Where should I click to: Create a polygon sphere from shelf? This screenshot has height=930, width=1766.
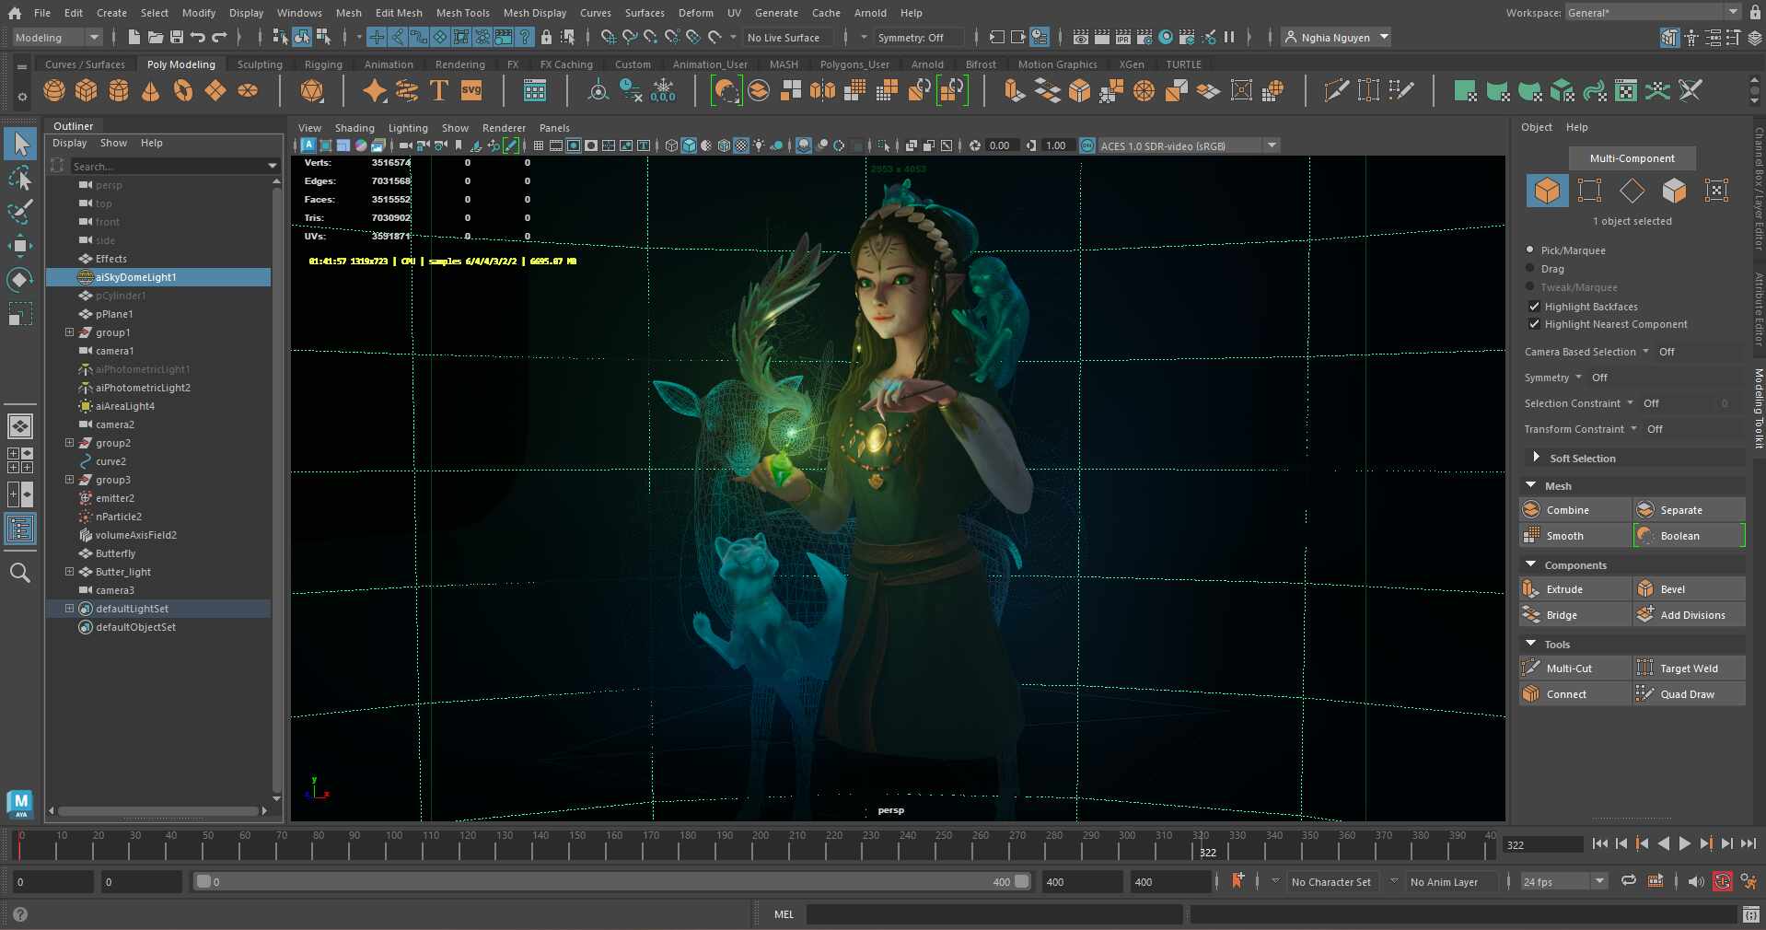pos(54,90)
